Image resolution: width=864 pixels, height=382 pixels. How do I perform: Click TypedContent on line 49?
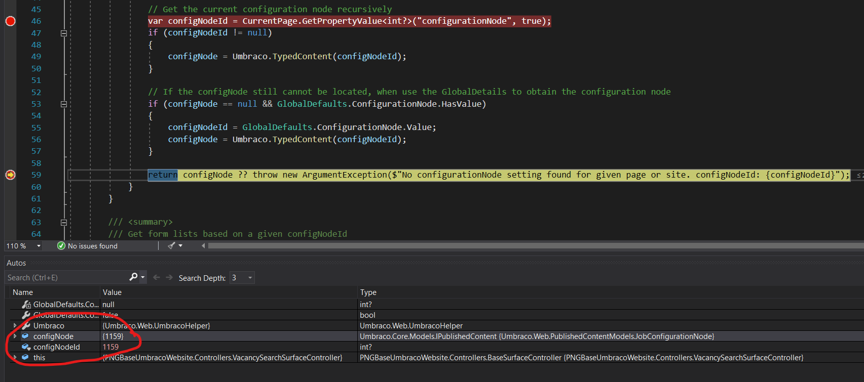click(302, 57)
